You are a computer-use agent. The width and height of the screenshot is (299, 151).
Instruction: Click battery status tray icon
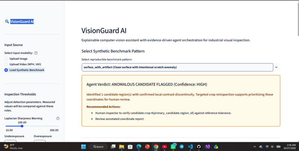pos(279,147)
